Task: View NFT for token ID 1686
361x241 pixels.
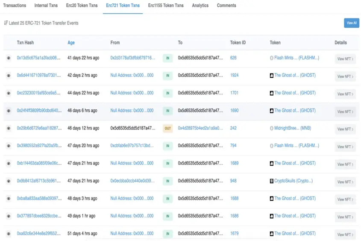Action: 345,217
